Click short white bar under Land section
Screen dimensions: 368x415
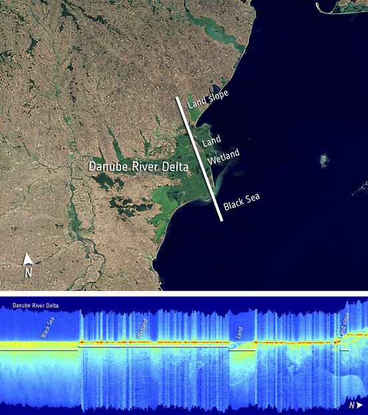coord(242,350)
